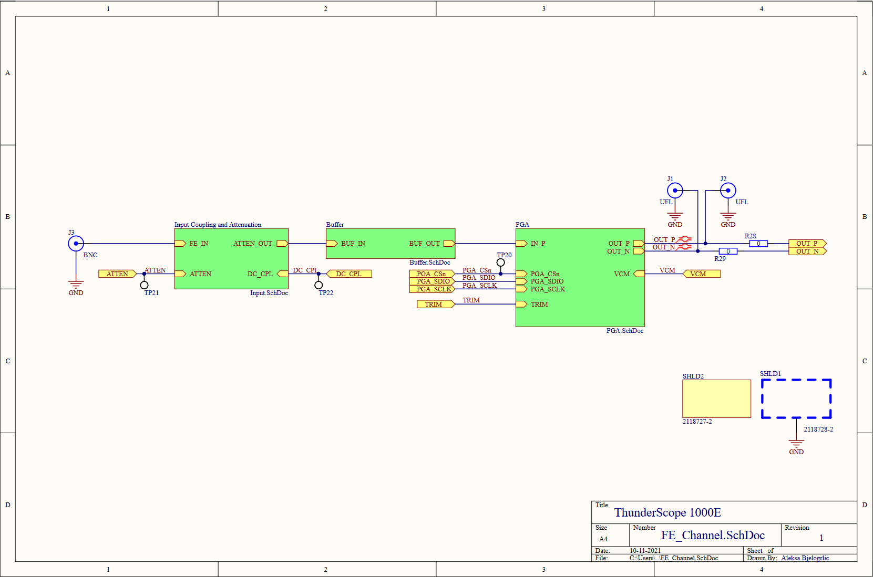Select resistor R28 symbol
Image resolution: width=873 pixels, height=577 pixels.
758,244
